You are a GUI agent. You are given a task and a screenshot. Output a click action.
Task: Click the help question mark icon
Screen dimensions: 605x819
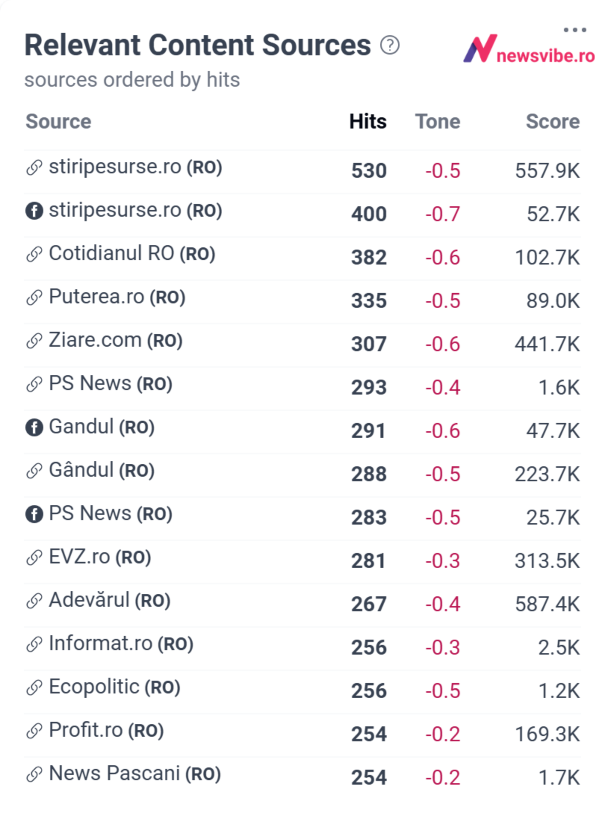[x=390, y=45]
